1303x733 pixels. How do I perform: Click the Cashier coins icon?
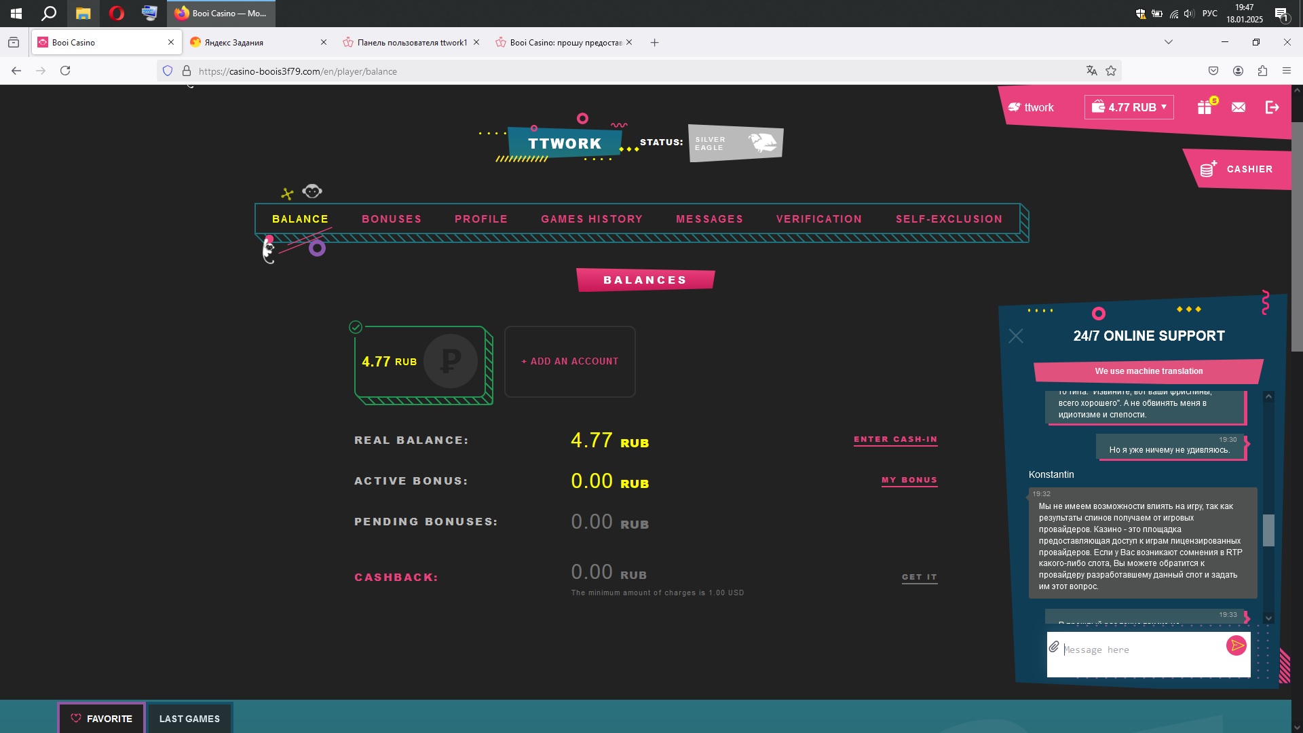pos(1208,169)
